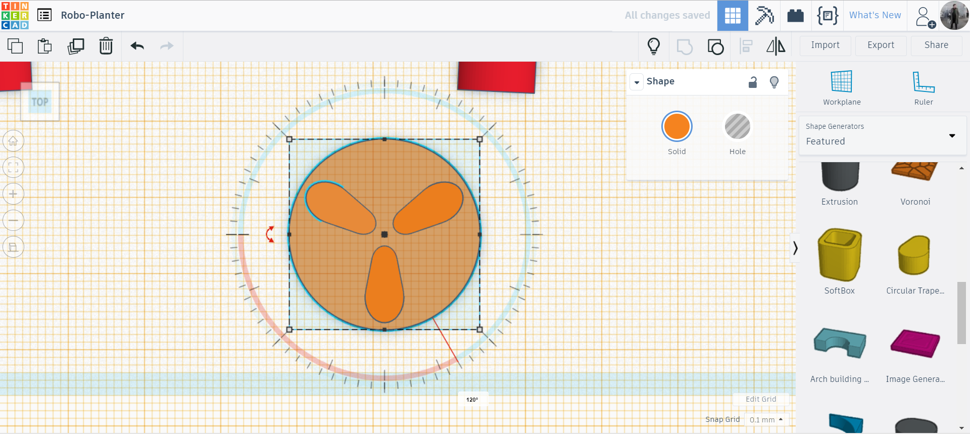Click the Tinkercad logo
Image resolution: width=970 pixels, height=434 pixels.
[15, 15]
